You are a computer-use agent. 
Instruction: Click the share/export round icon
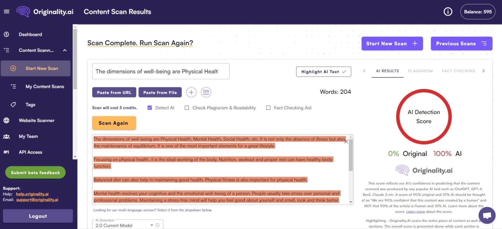pyautogui.click(x=206, y=92)
